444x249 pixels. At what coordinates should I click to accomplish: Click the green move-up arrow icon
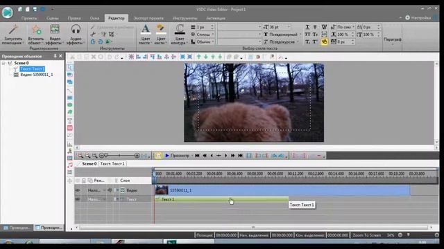pyautogui.click(x=199, y=57)
